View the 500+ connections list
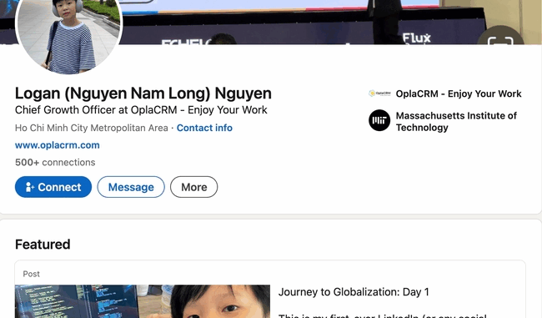Image resolution: width=542 pixels, height=318 pixels. 55,162
